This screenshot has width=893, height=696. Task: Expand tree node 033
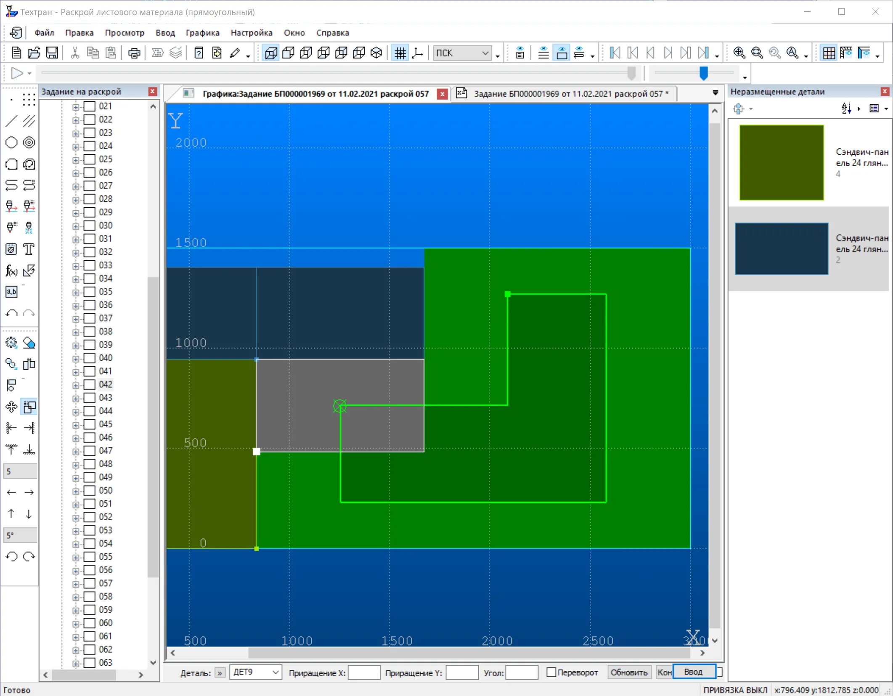click(x=75, y=266)
